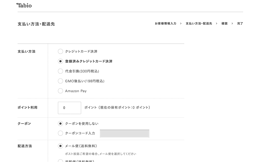Click 確認 breadcrumb step
261x162 pixels.
pos(224,24)
